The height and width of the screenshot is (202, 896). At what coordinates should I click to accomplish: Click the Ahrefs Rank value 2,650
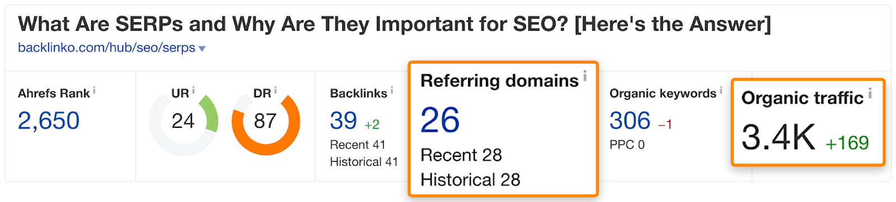(x=49, y=121)
